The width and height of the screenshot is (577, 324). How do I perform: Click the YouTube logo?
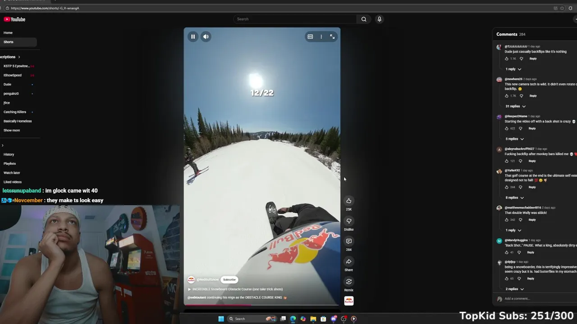(14, 19)
